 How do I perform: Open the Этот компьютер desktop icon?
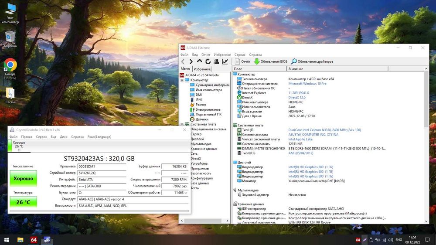pyautogui.click(x=10, y=13)
